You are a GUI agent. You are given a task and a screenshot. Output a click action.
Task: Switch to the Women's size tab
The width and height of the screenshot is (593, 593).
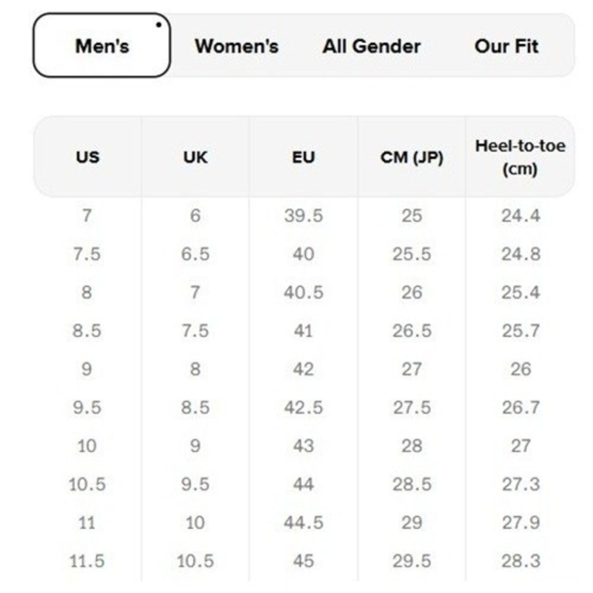click(x=237, y=46)
